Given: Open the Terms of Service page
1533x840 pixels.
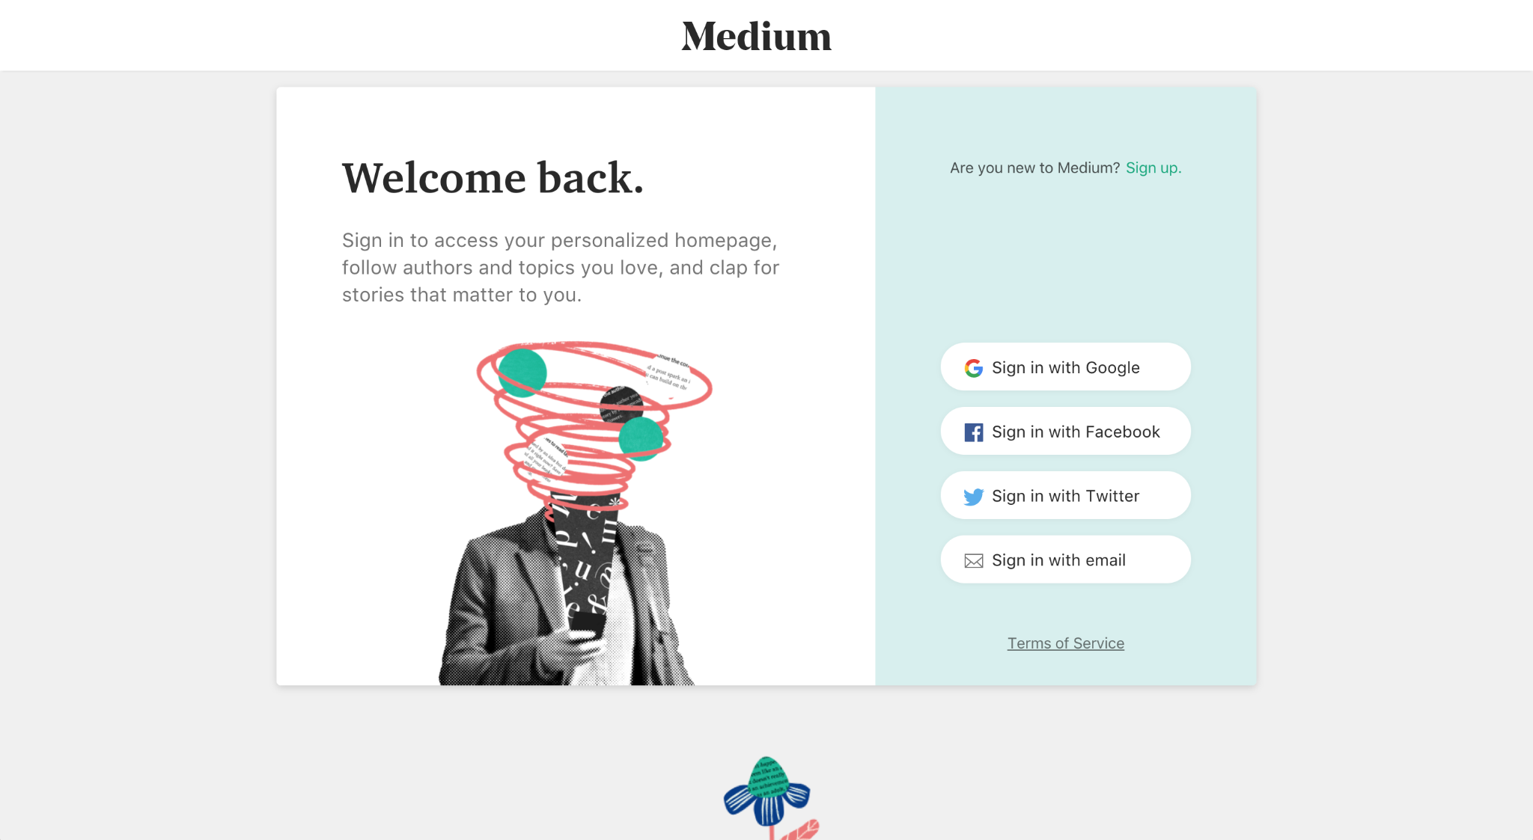Looking at the screenshot, I should (1065, 643).
